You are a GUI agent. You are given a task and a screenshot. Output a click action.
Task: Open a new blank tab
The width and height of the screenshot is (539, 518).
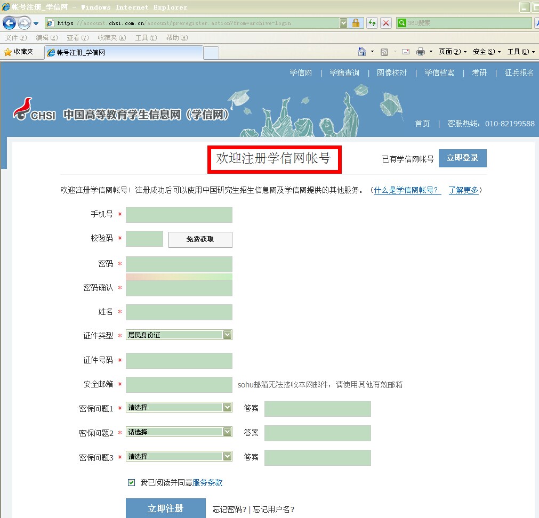(211, 53)
